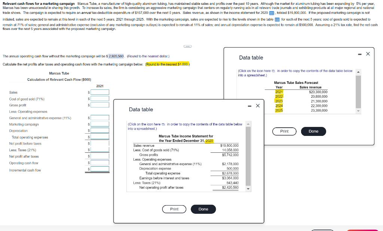Click the $19,800,000 sales revenue in income statement
383x231 pixels.
tap(229, 145)
